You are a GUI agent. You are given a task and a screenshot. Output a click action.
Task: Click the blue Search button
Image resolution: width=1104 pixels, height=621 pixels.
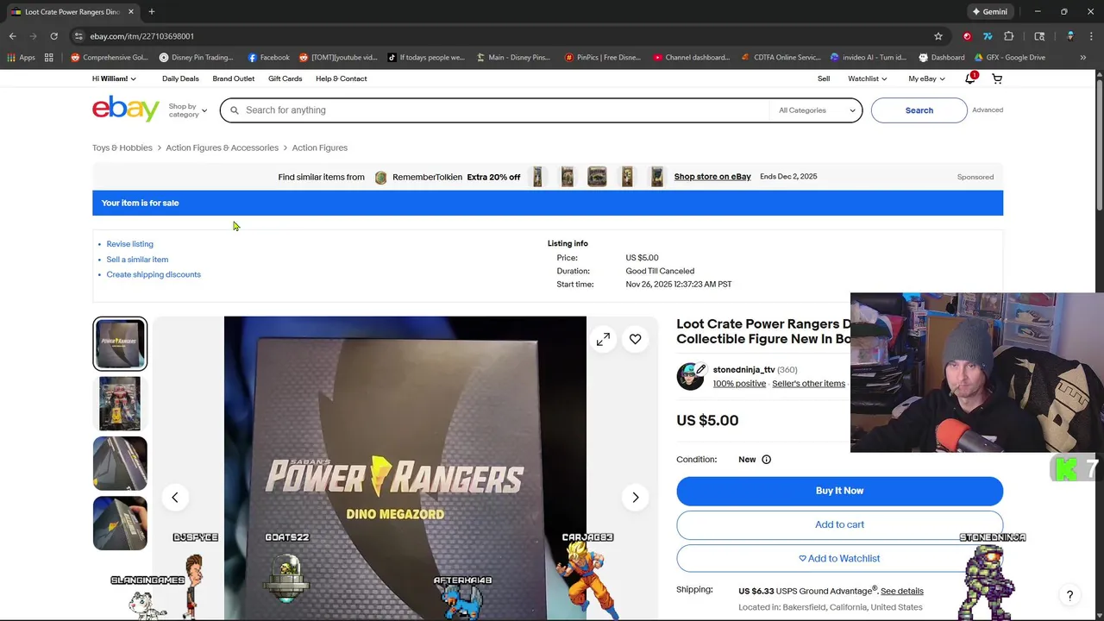coord(919,110)
